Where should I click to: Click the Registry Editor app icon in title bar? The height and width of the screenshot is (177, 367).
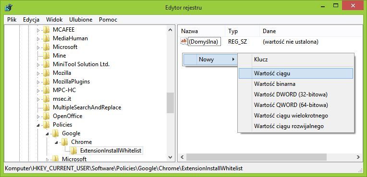tap(9, 8)
